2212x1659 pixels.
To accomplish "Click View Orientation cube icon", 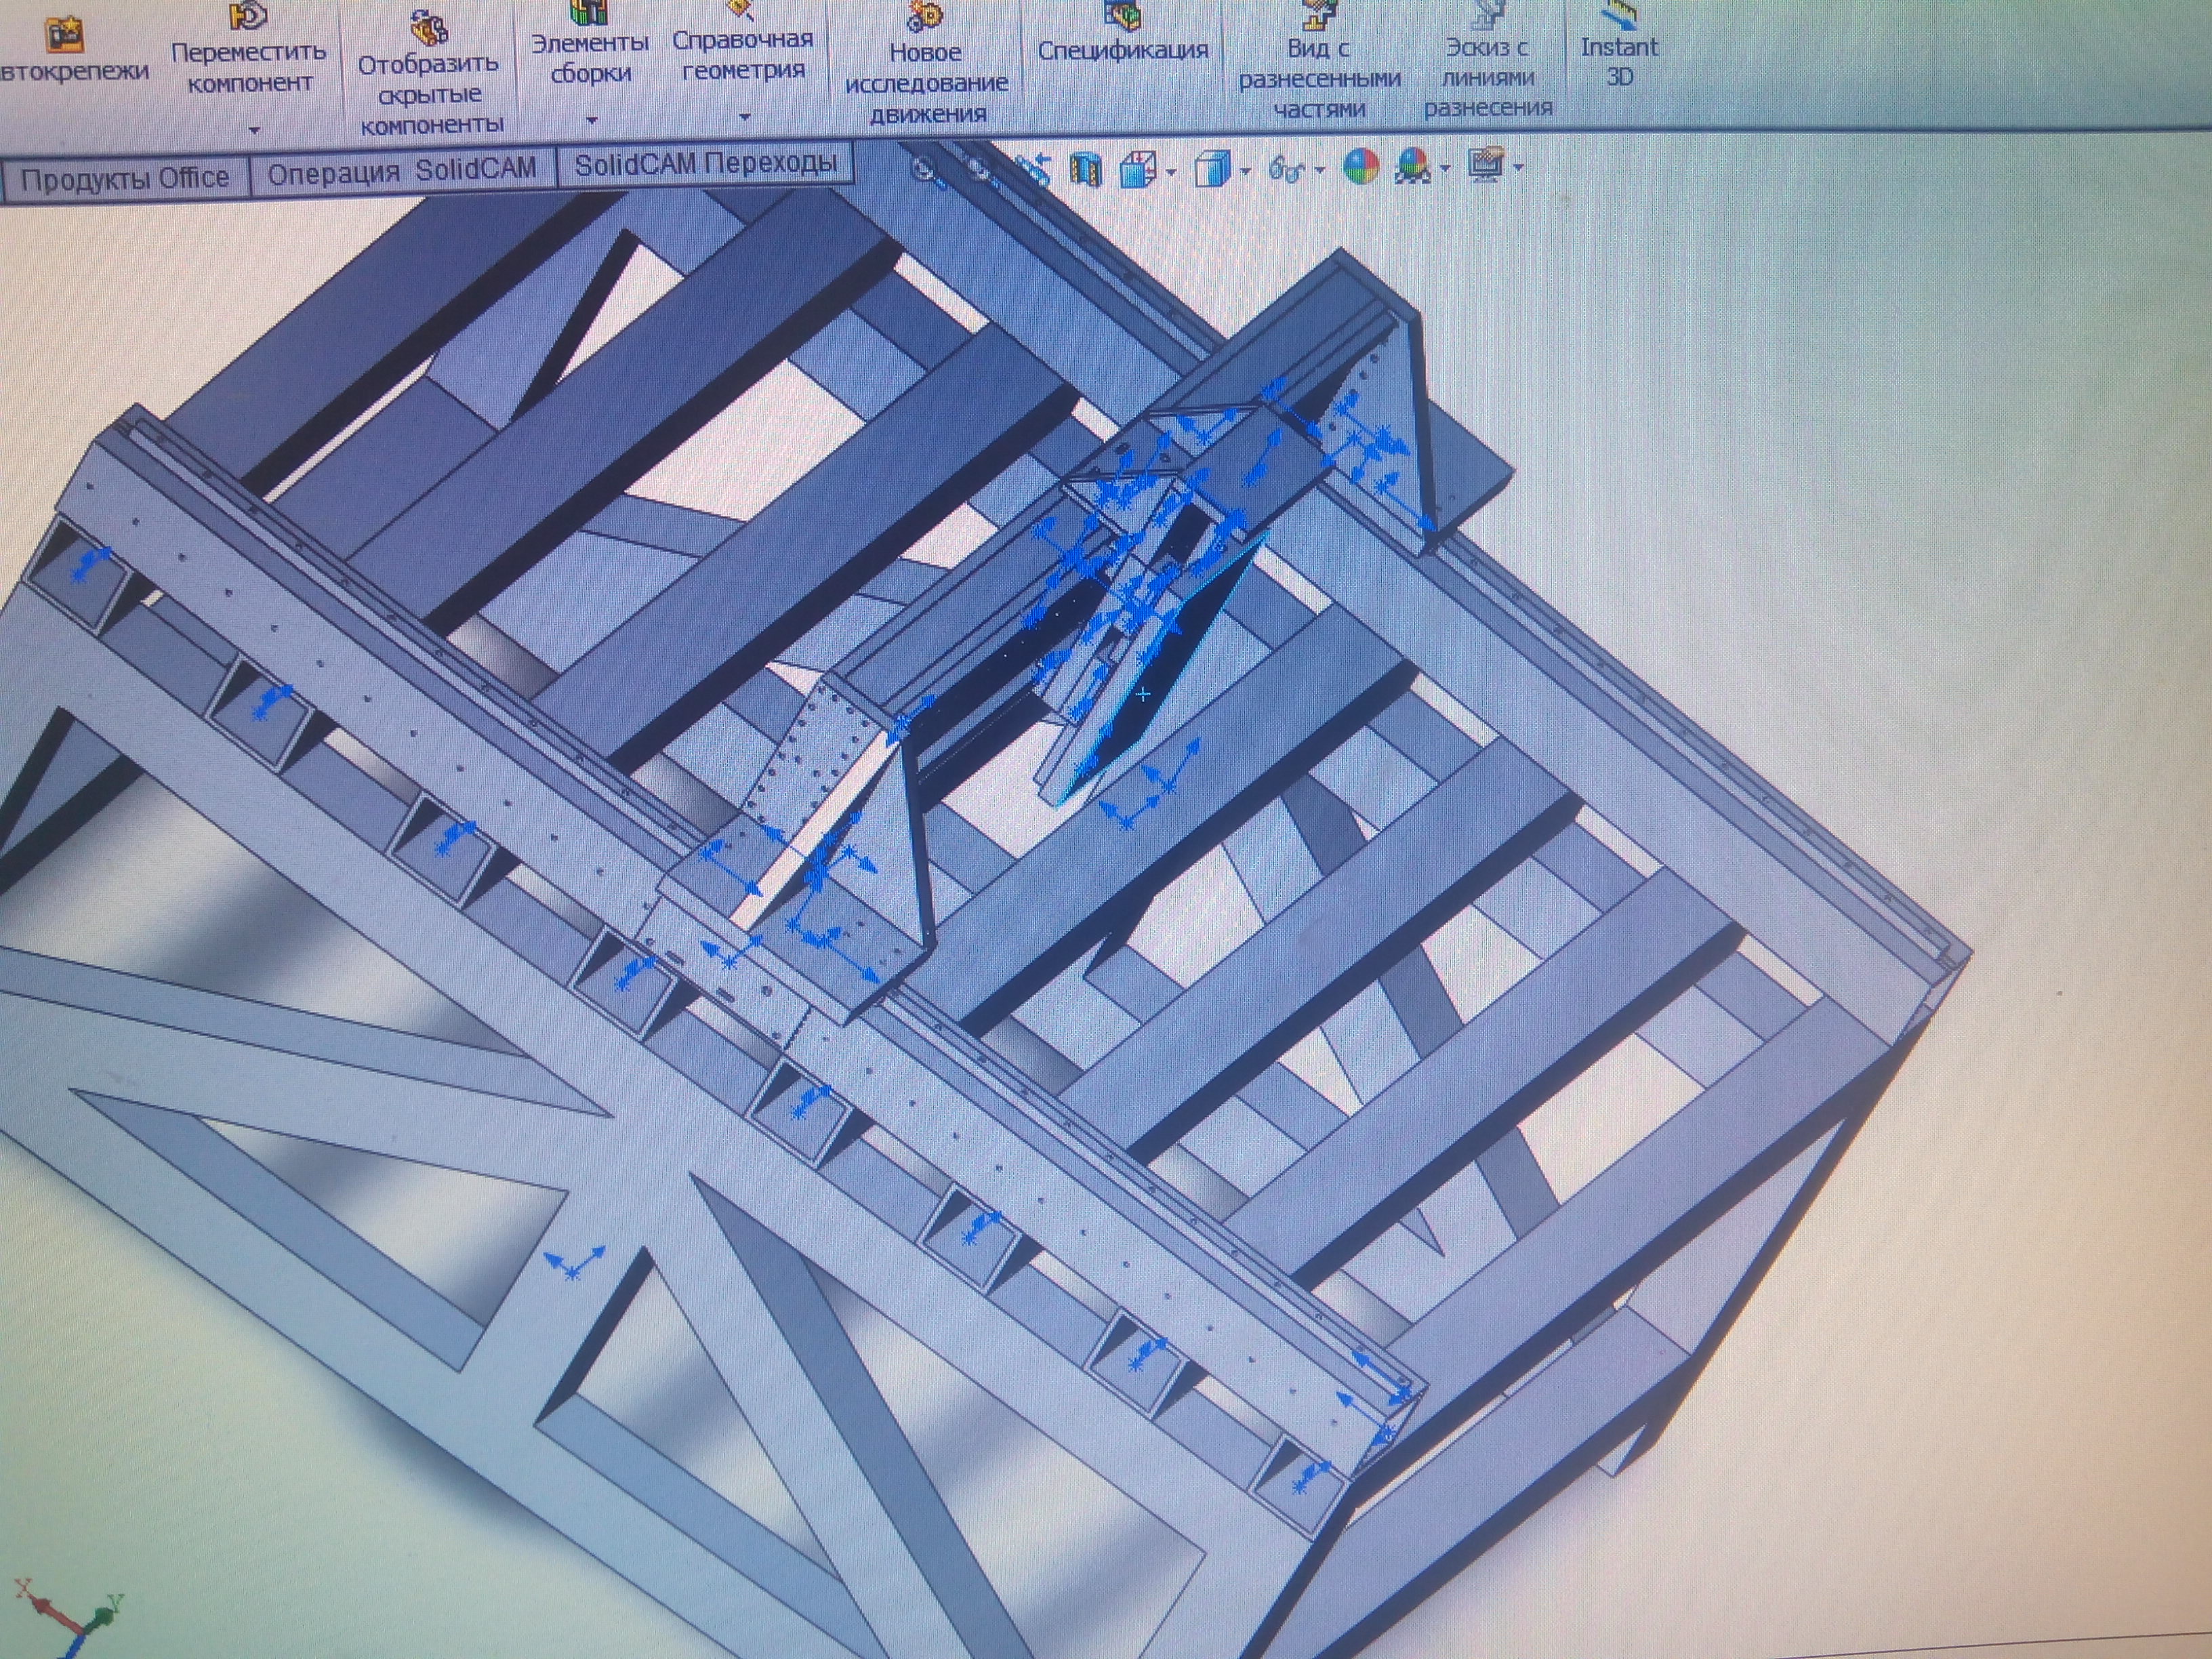I will 1138,170.
